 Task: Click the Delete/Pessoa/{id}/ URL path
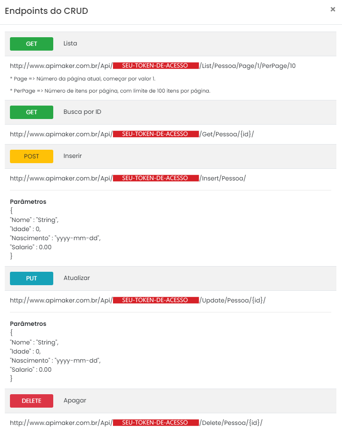pos(231,423)
